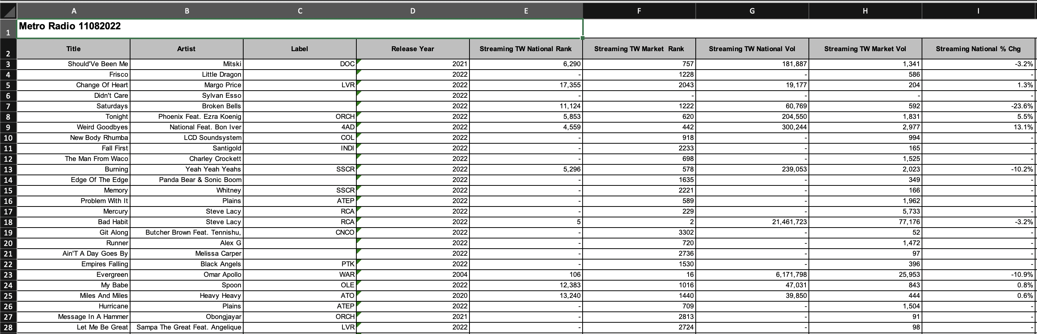Screen dimensions: 1037x334
Task: Select the cell 'Change Of Heart'
Action: (x=74, y=85)
